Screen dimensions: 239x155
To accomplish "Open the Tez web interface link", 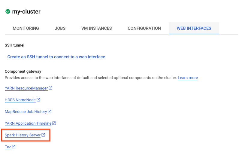I will (8, 147).
